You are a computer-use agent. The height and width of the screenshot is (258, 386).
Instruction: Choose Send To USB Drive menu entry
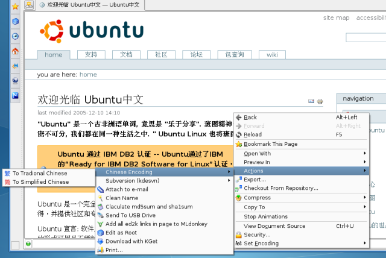tap(164, 215)
